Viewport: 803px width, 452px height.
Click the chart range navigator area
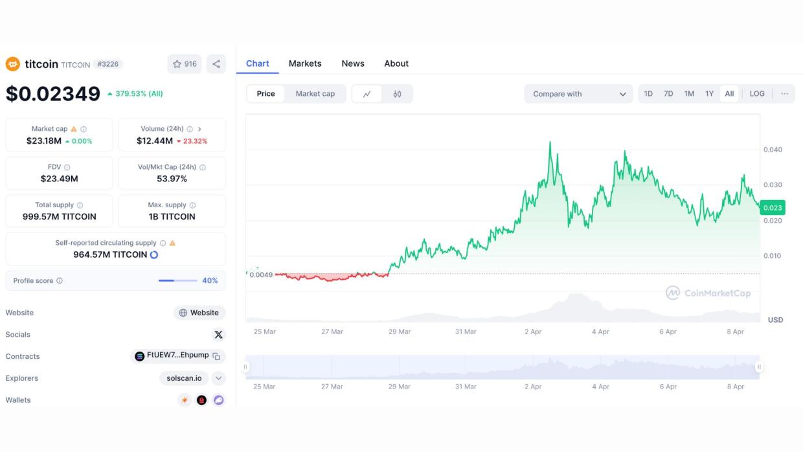pyautogui.click(x=503, y=367)
